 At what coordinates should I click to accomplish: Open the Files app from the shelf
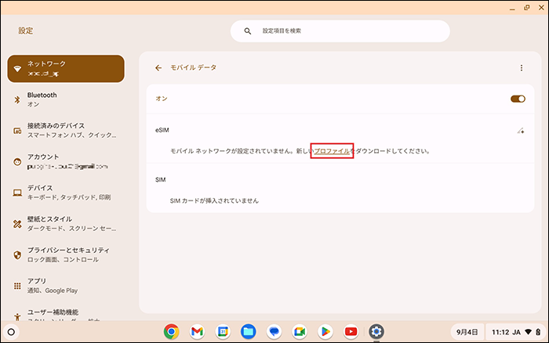(x=248, y=331)
